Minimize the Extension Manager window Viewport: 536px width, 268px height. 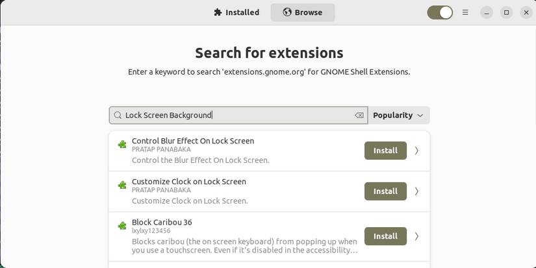(x=487, y=12)
